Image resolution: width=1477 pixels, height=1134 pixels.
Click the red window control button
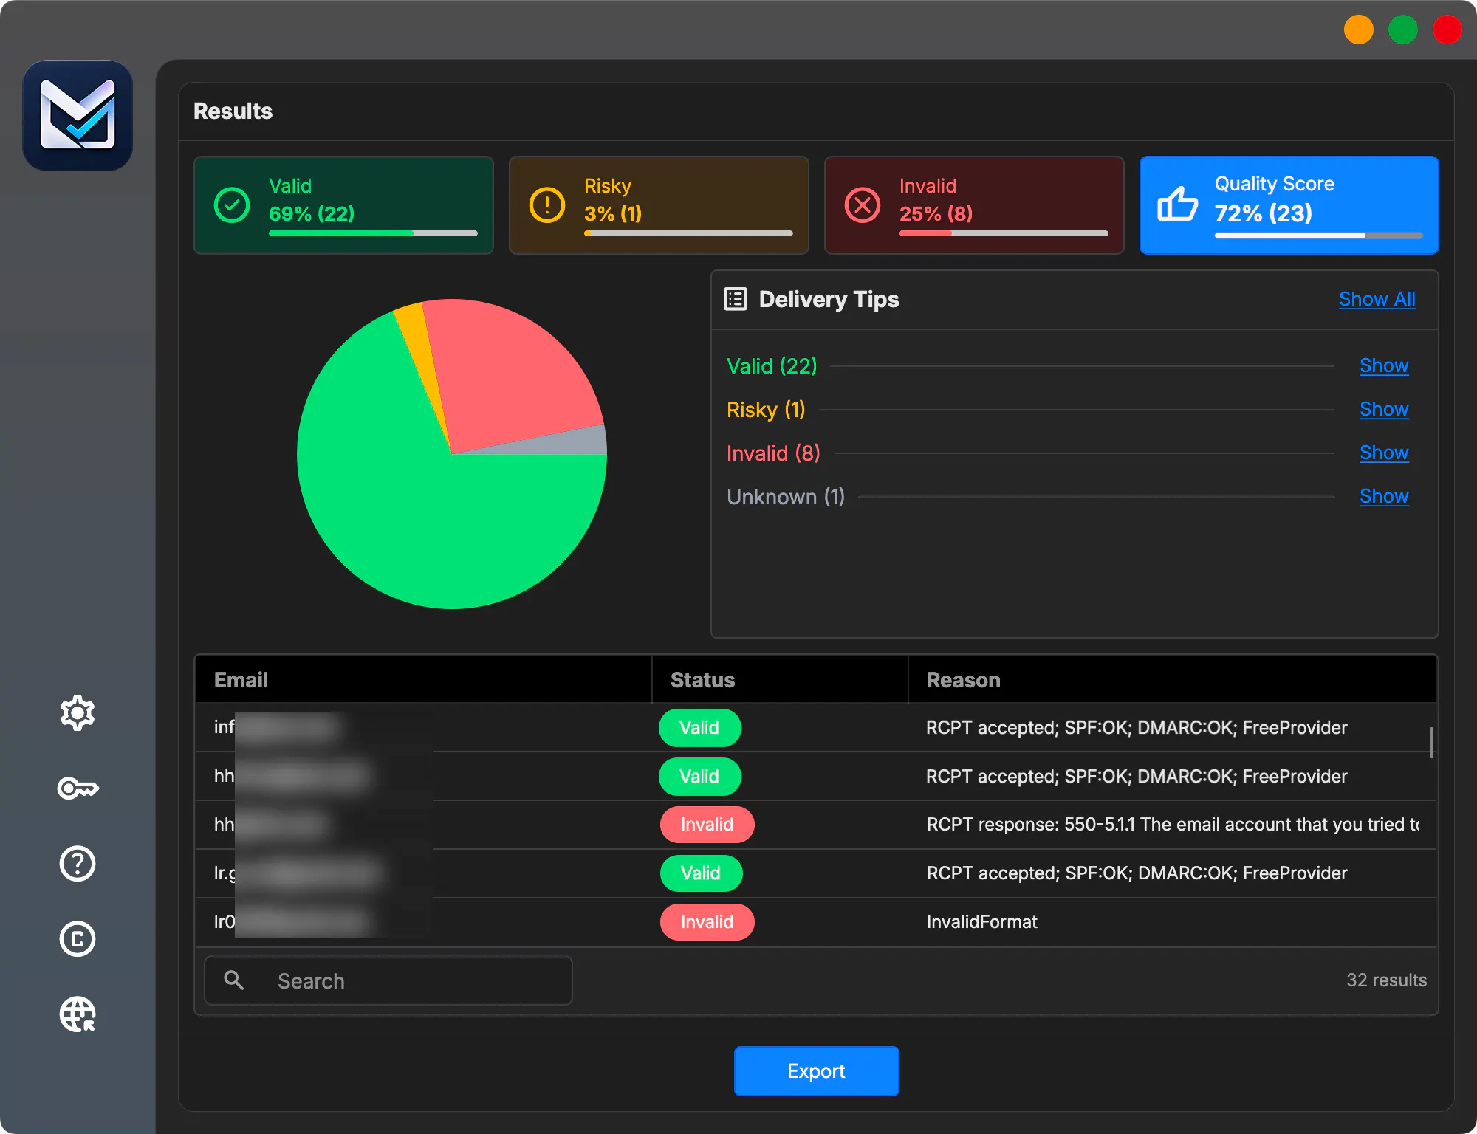(x=1447, y=30)
